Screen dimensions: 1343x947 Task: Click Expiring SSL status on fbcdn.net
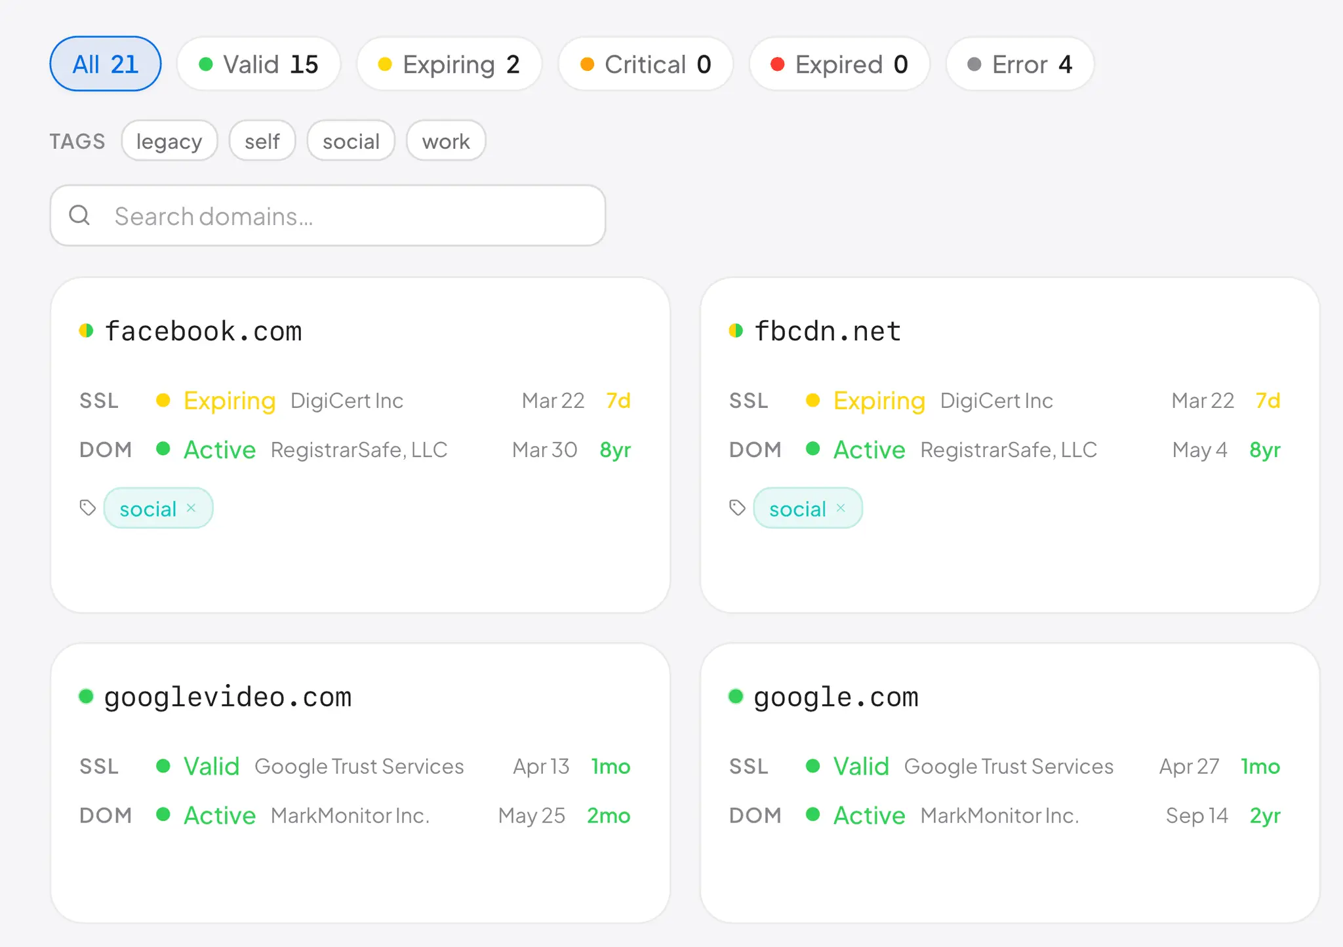pyautogui.click(x=879, y=400)
